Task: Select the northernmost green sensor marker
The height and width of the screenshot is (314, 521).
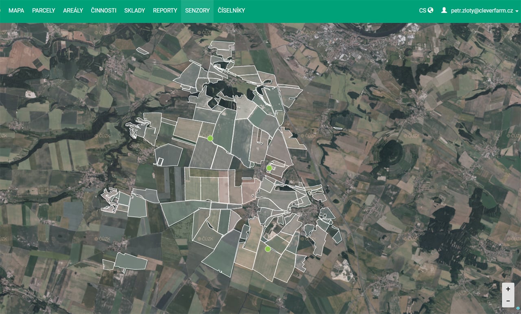Action: coord(210,138)
